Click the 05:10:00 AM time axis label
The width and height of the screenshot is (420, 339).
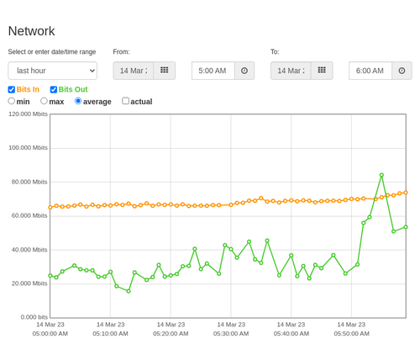110,334
